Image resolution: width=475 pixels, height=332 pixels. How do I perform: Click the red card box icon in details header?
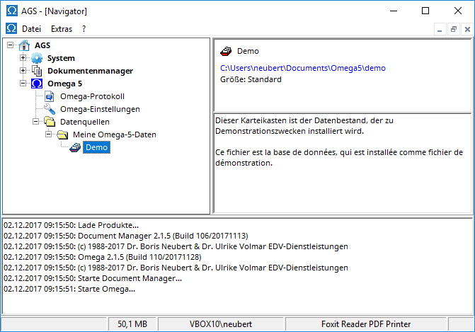226,51
